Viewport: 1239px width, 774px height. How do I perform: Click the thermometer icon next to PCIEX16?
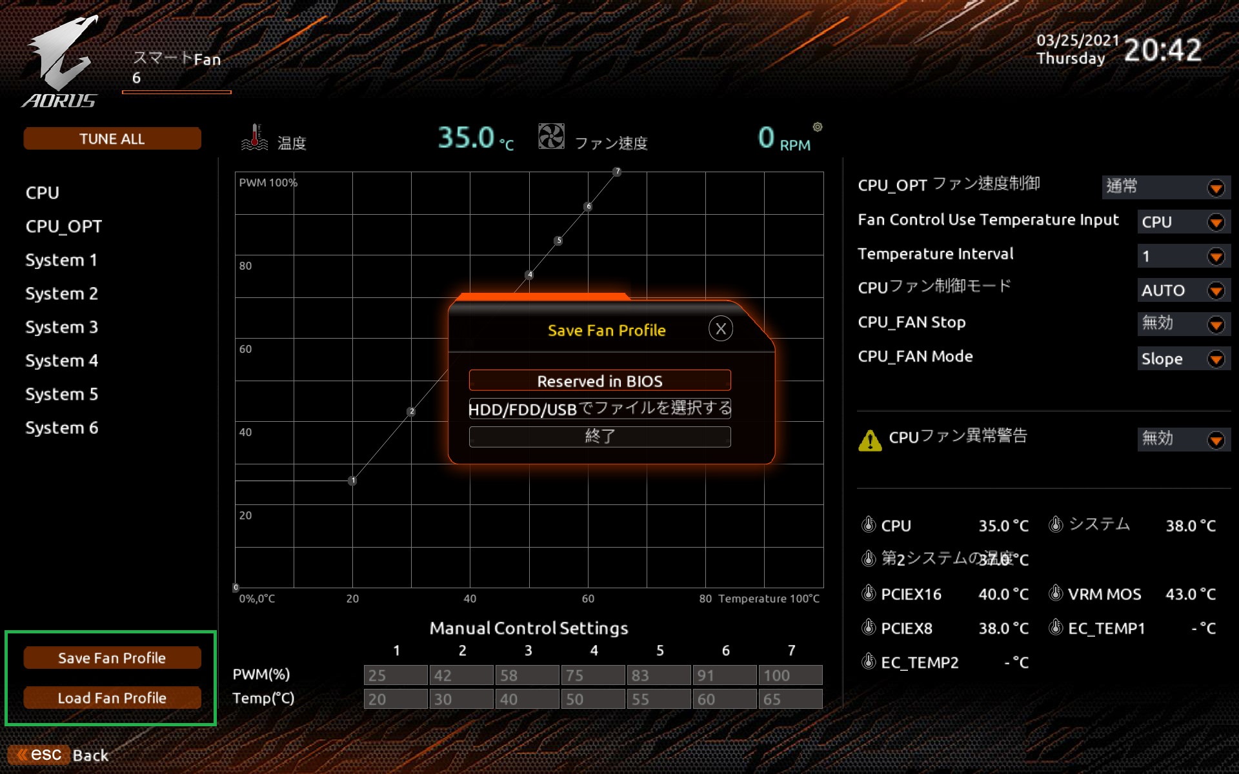tap(869, 593)
